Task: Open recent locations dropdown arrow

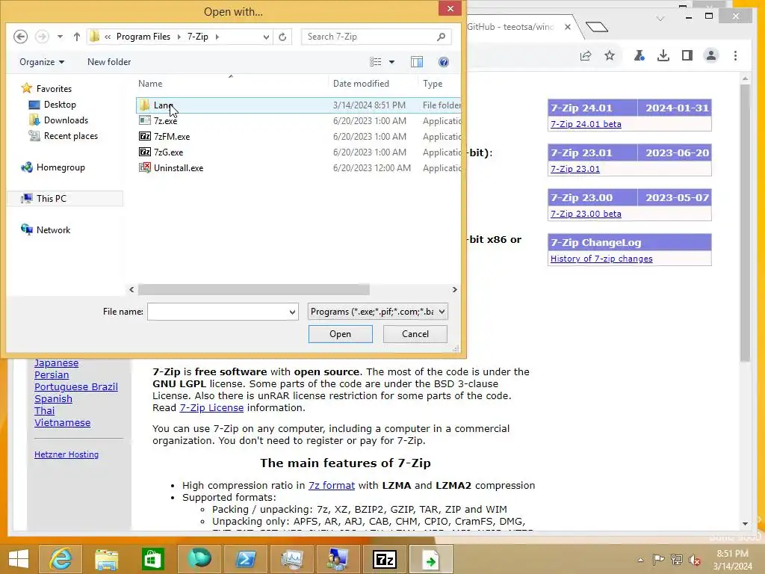Action: tap(60, 37)
